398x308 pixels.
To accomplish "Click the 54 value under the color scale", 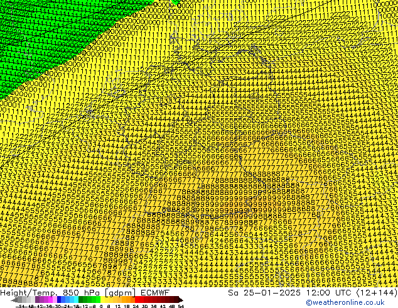I will (x=181, y=306).
